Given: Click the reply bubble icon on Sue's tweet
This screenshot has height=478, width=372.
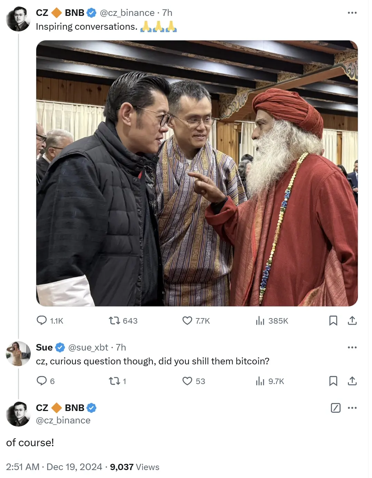Looking at the screenshot, I should click(x=42, y=381).
